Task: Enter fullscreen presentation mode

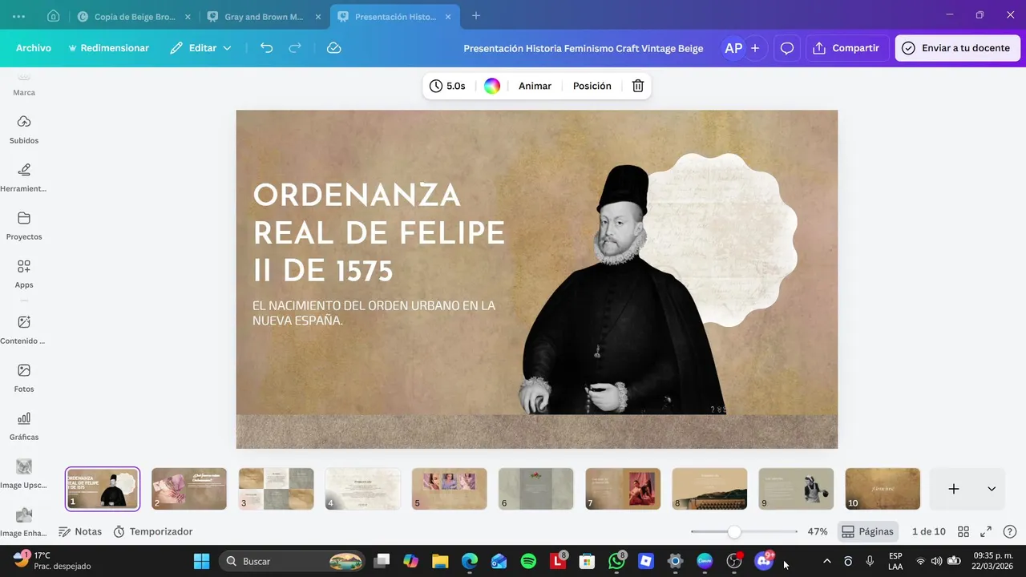Action: coord(987,531)
